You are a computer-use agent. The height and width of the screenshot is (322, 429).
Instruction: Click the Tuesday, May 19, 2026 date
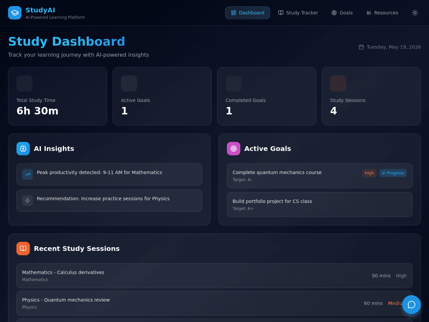coord(394,47)
